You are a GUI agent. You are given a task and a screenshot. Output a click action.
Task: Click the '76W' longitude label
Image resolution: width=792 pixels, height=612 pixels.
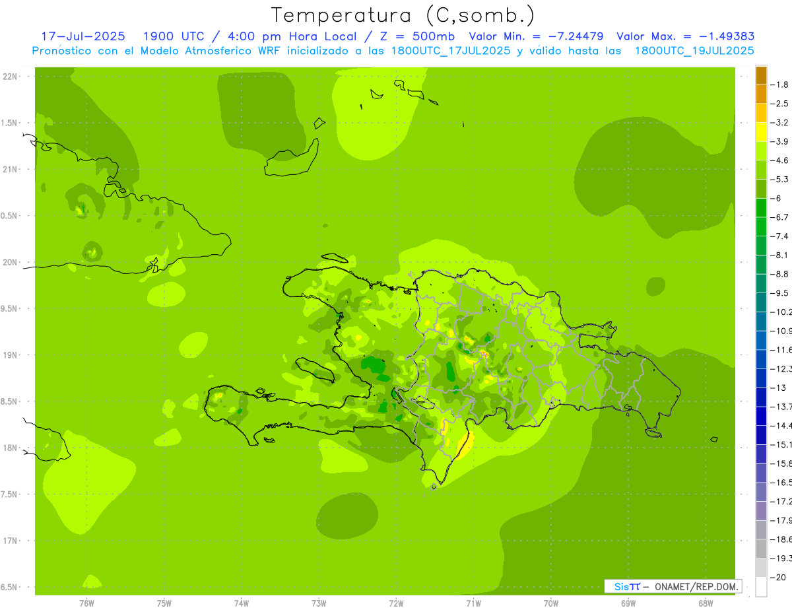[x=86, y=604]
